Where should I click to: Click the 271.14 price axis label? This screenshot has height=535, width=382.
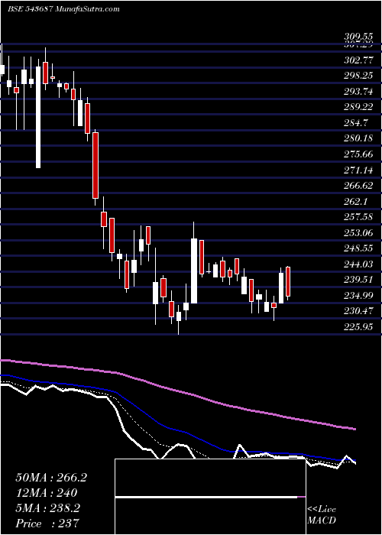point(358,170)
